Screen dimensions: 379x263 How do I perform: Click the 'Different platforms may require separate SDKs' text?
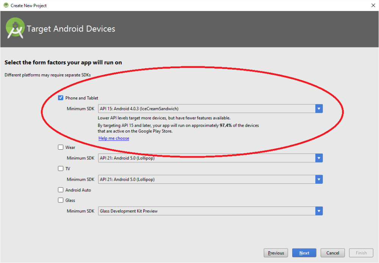point(48,75)
